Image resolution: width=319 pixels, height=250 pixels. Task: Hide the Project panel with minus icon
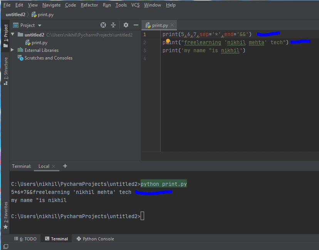coord(136,25)
